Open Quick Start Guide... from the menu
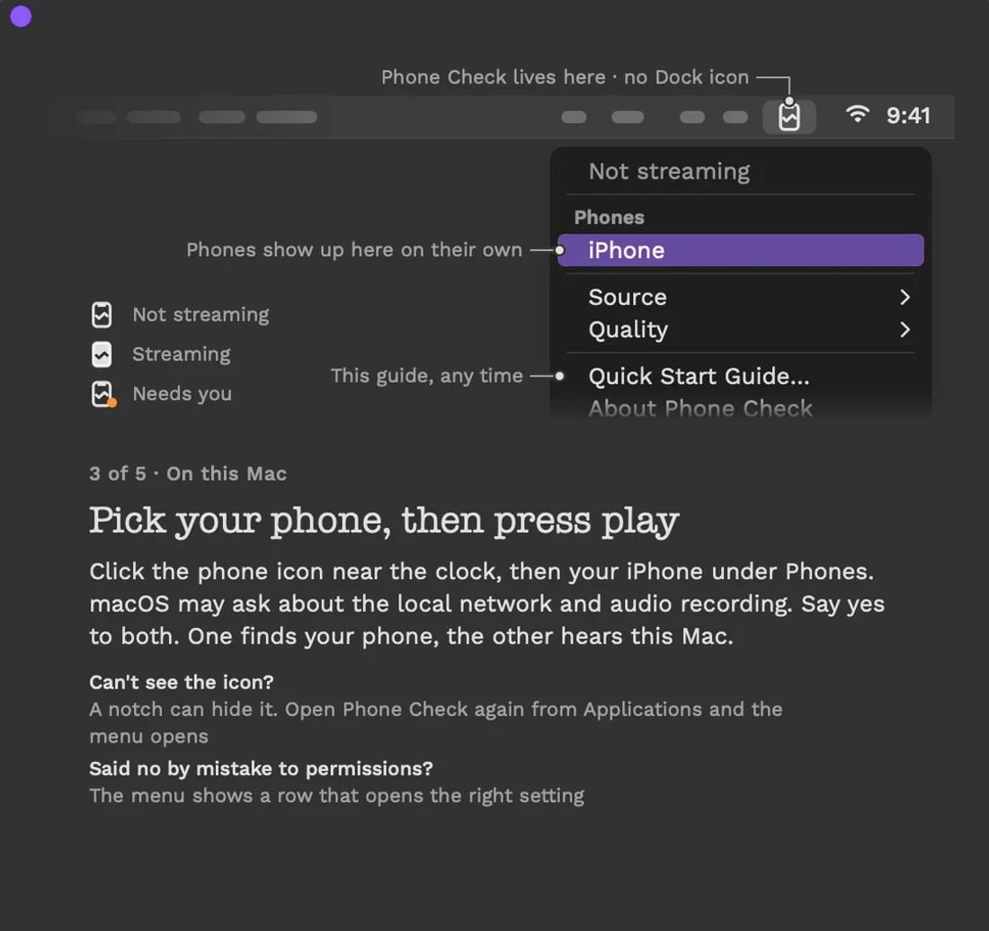The width and height of the screenshot is (989, 931). tap(741, 376)
